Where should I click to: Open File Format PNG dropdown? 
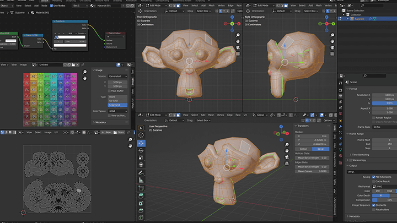click(x=384, y=187)
